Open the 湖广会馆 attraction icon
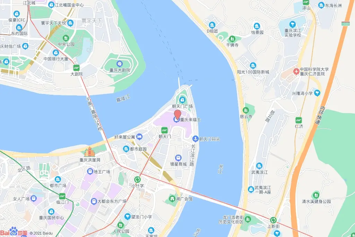 tap(172, 199)
